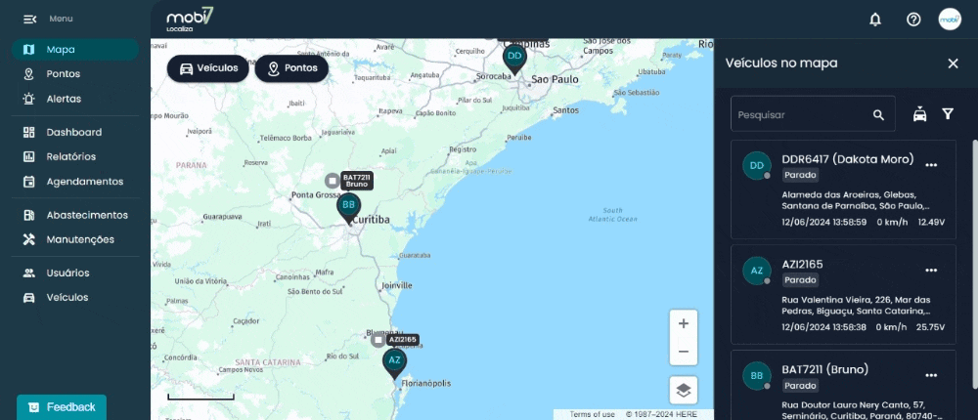Click the AZI2165 map label
The width and height of the screenshot is (978, 420).
coord(402,340)
